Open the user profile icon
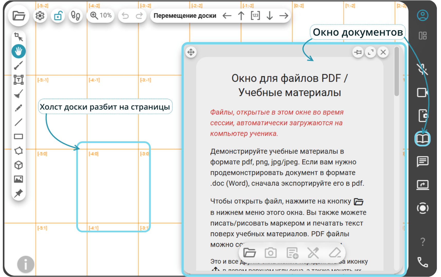The height and width of the screenshot is (277, 441). (422, 15)
